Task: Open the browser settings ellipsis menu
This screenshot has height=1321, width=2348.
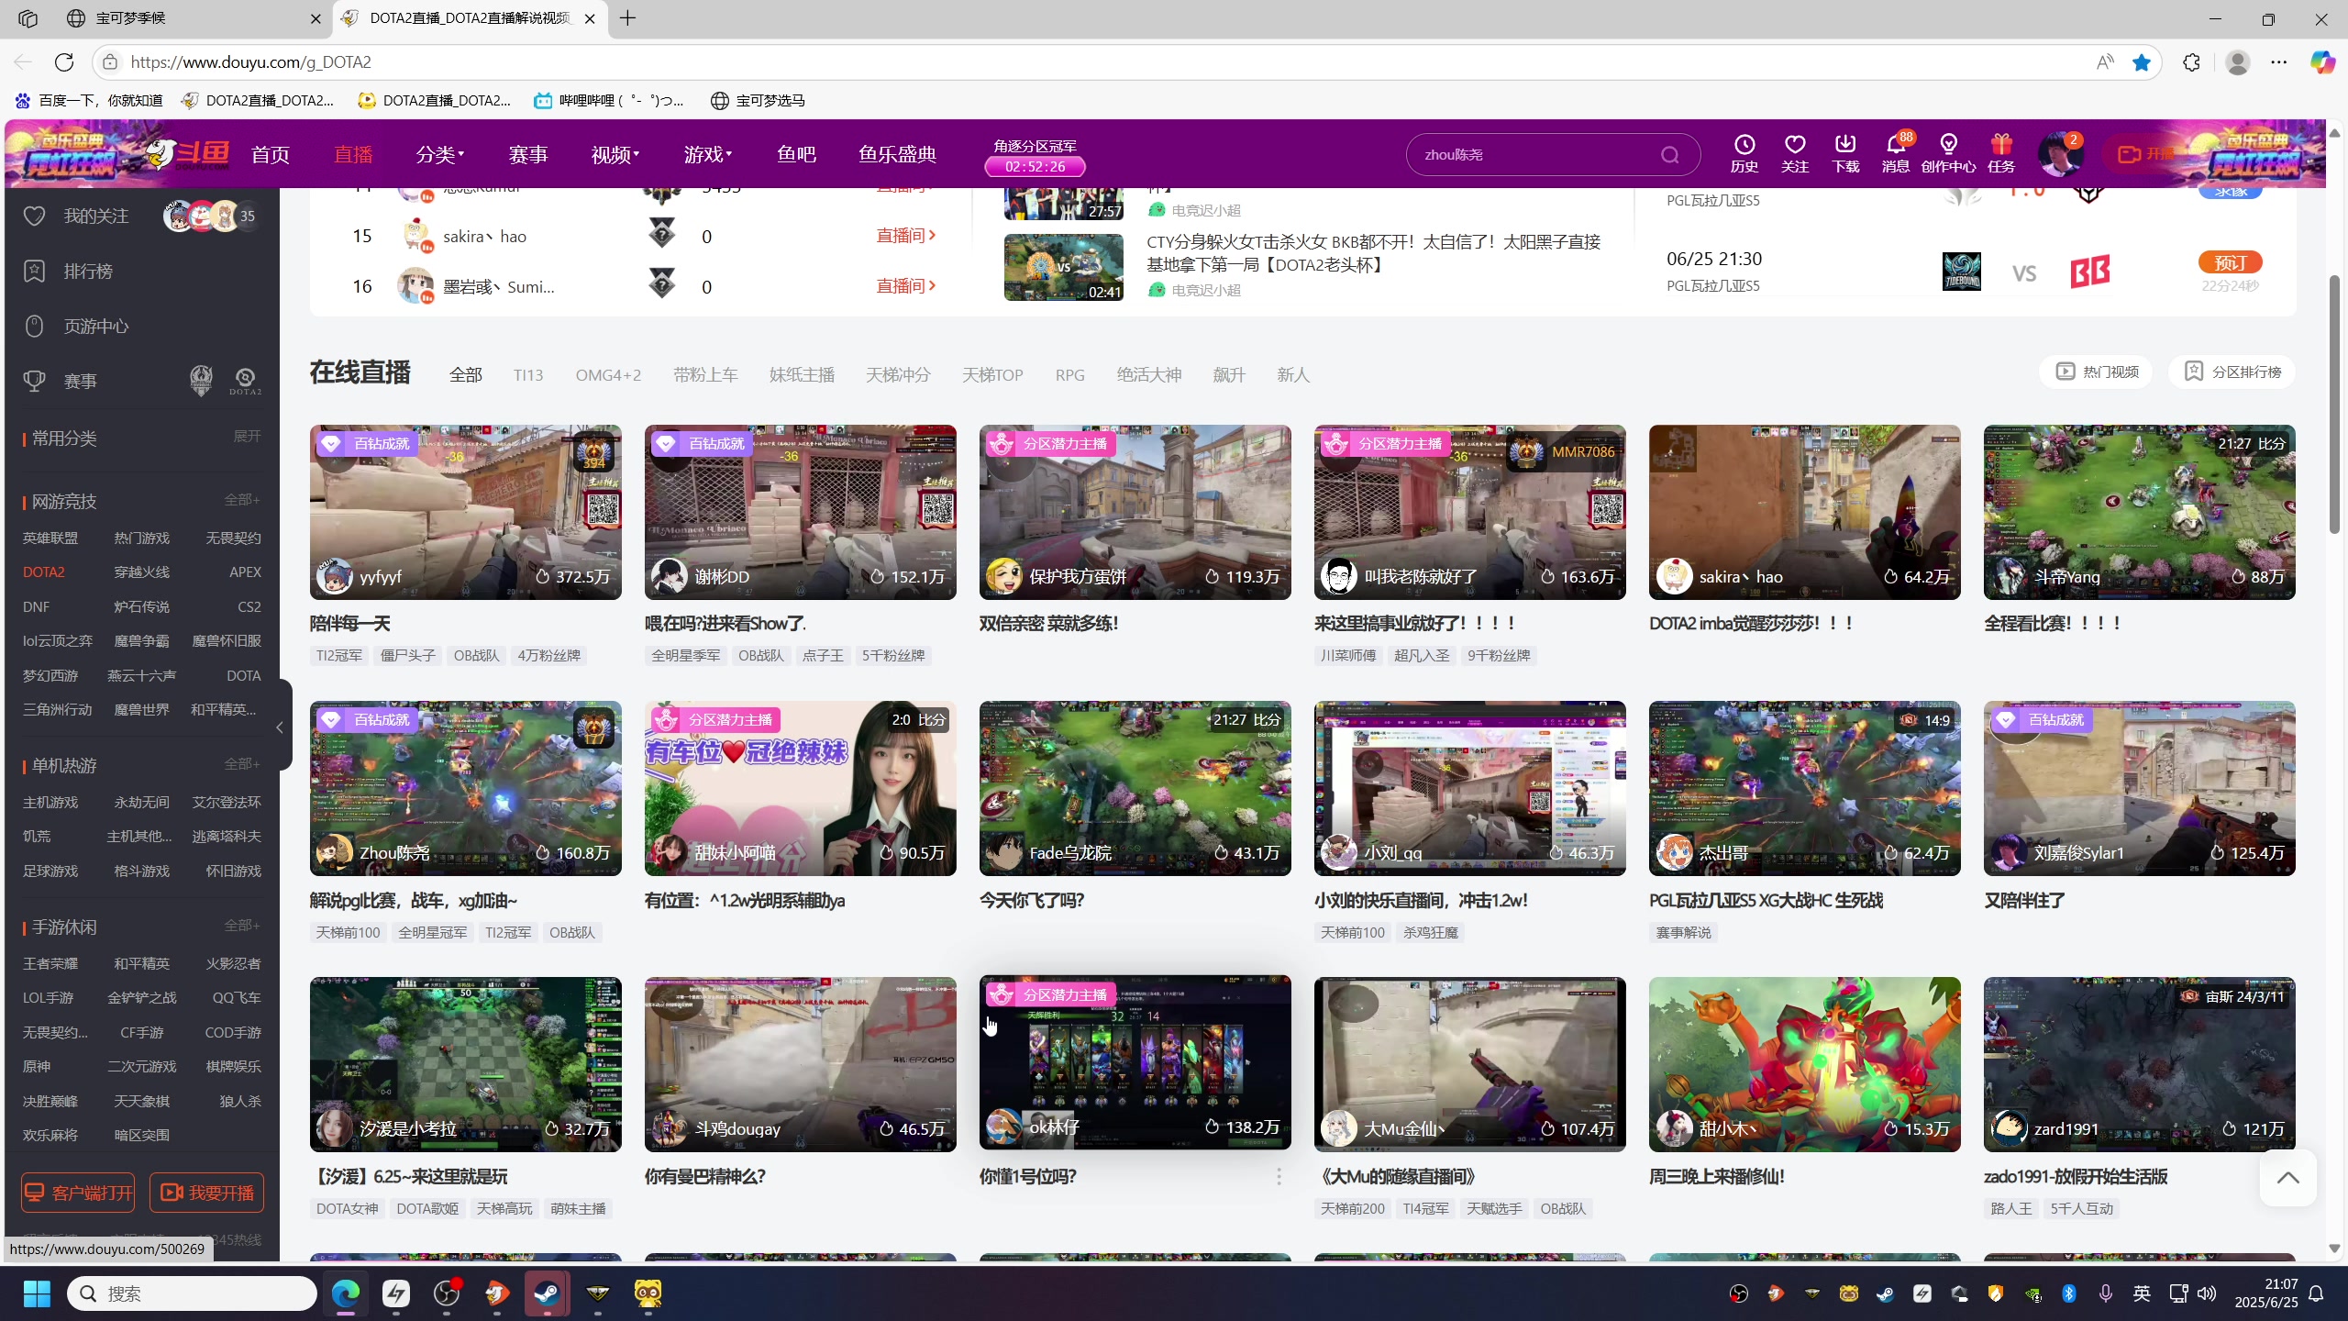Action: pos(2279,62)
